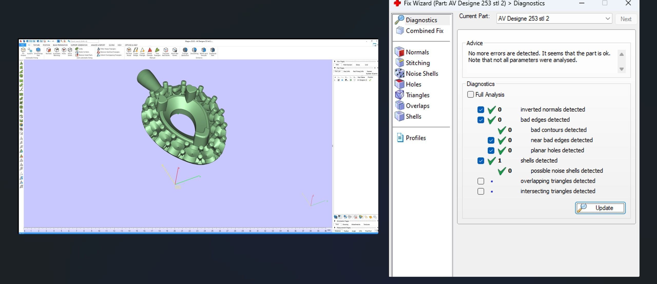Screen dimensions: 657x284
Task: Enable the Full Analysis checkbox
Action: point(470,95)
